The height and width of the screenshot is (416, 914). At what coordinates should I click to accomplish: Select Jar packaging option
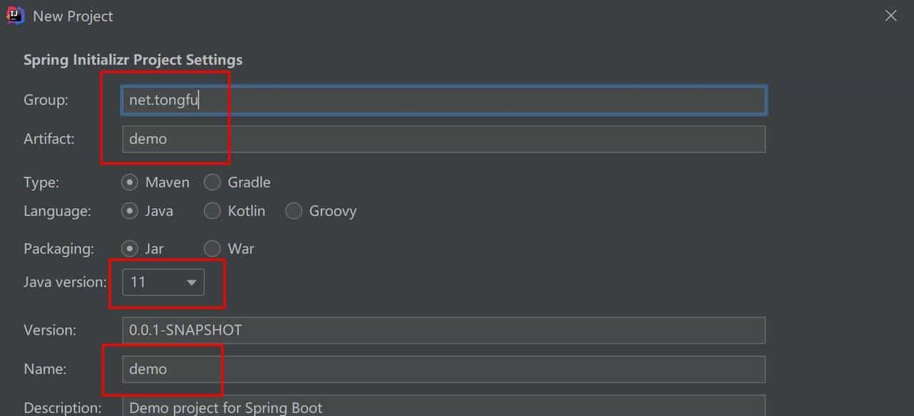point(130,249)
